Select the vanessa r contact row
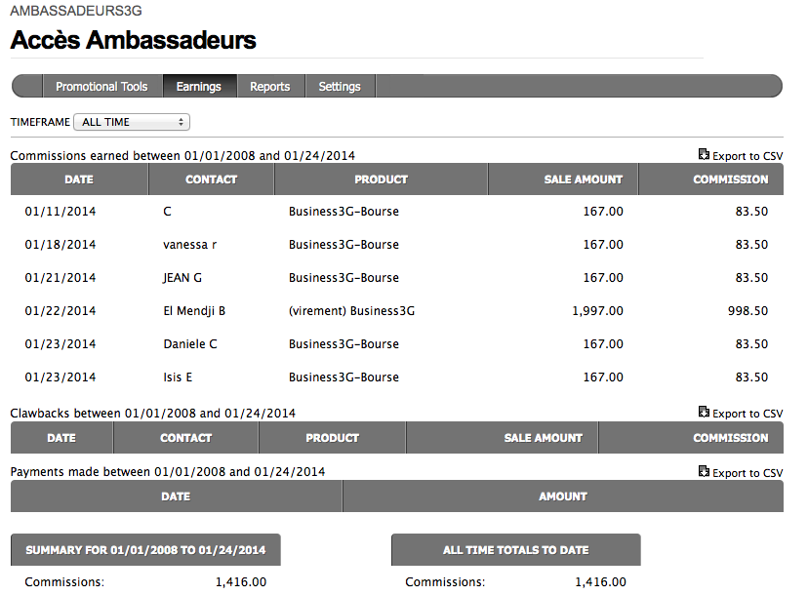 (189, 245)
